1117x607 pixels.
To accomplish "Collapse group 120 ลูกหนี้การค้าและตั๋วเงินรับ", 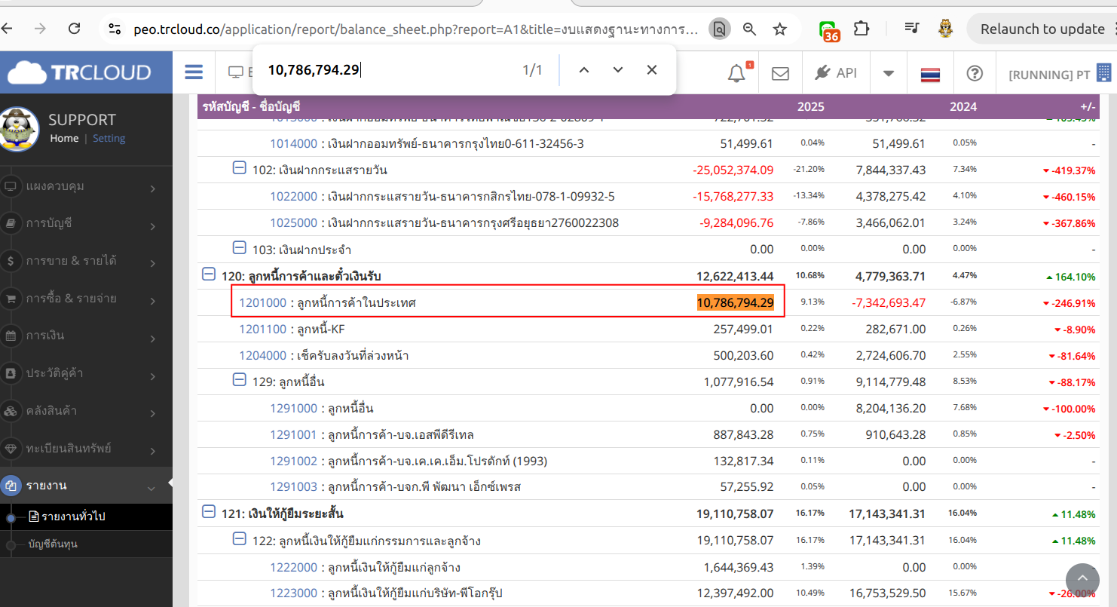I will point(209,274).
